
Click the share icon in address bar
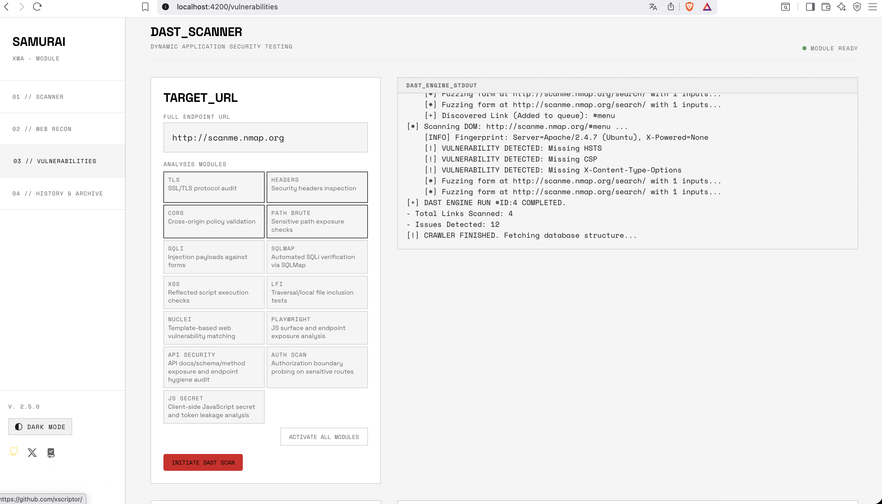[671, 7]
